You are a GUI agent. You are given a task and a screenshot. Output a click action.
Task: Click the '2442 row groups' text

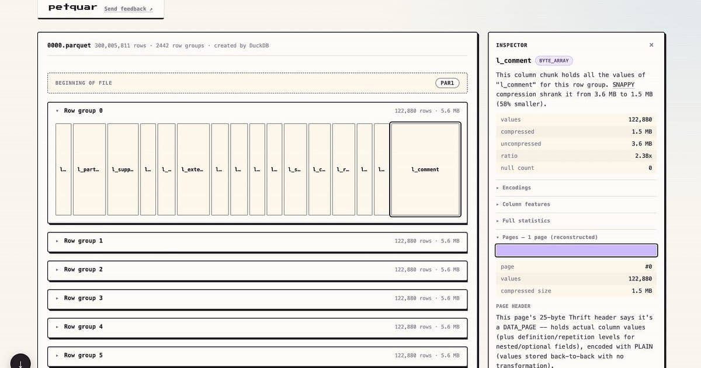click(180, 46)
